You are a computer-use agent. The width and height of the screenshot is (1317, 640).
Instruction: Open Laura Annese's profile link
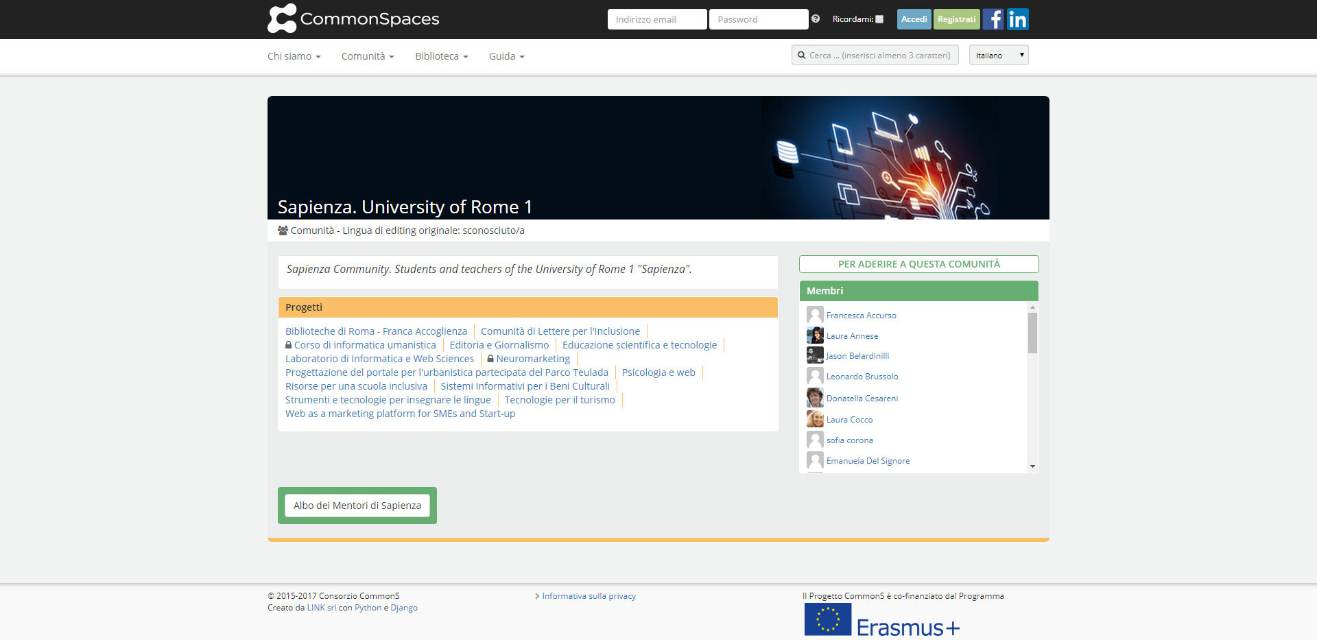coord(852,336)
